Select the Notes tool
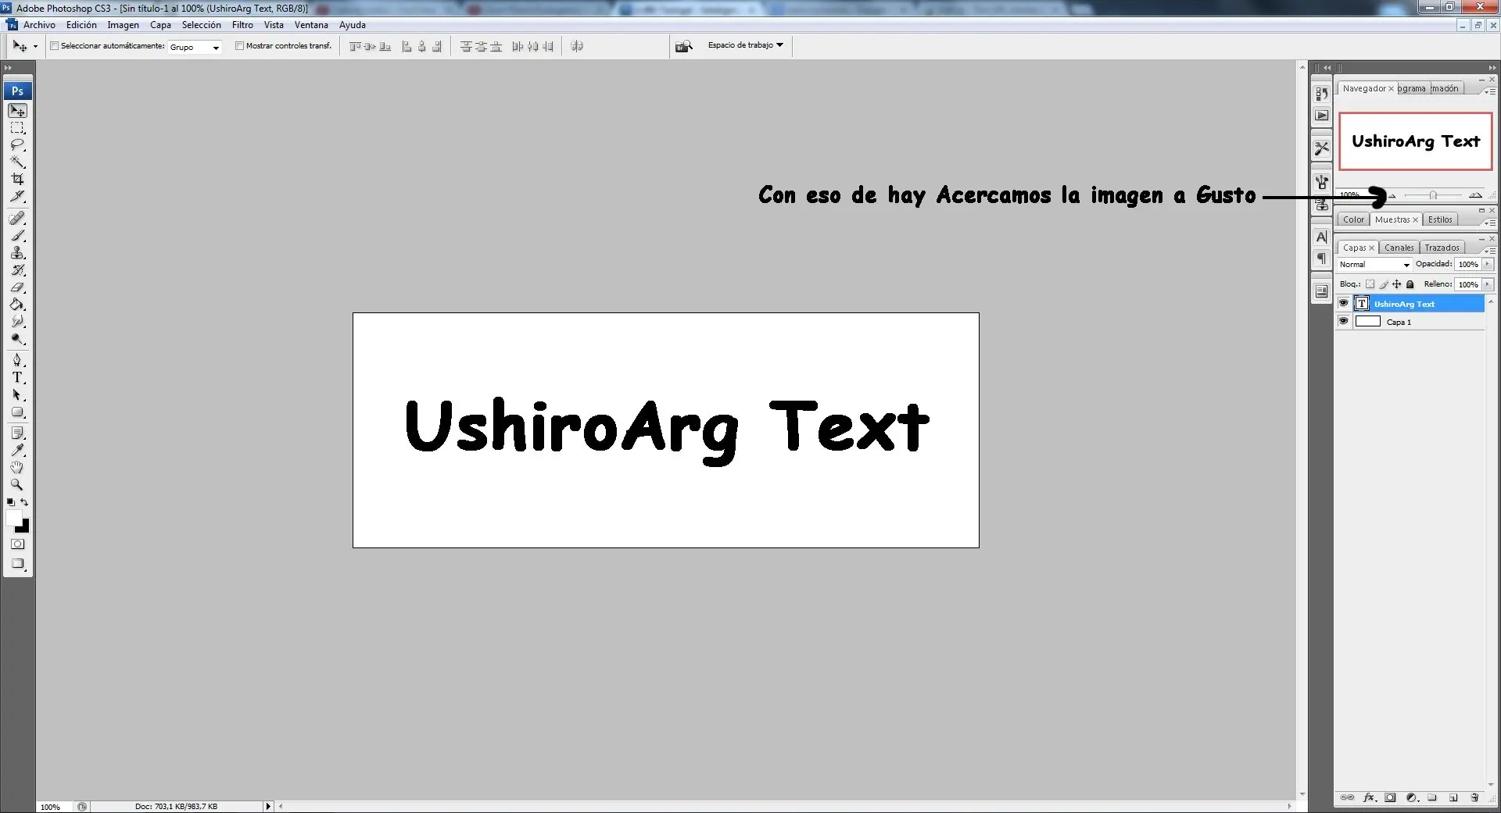 (17, 433)
